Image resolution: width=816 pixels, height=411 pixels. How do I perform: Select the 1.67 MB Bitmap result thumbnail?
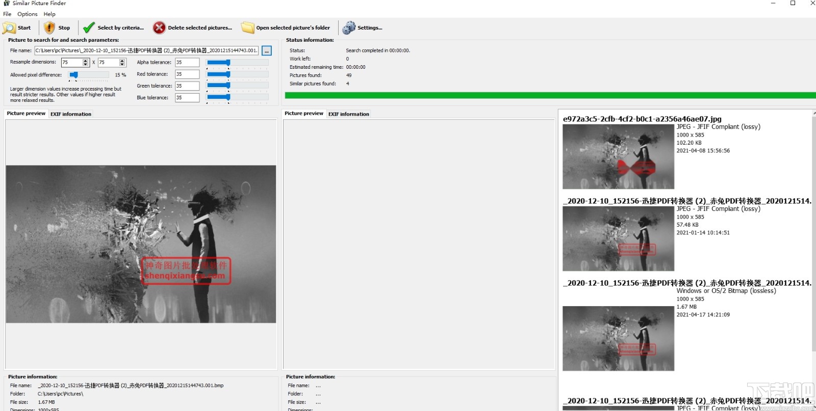pos(618,339)
